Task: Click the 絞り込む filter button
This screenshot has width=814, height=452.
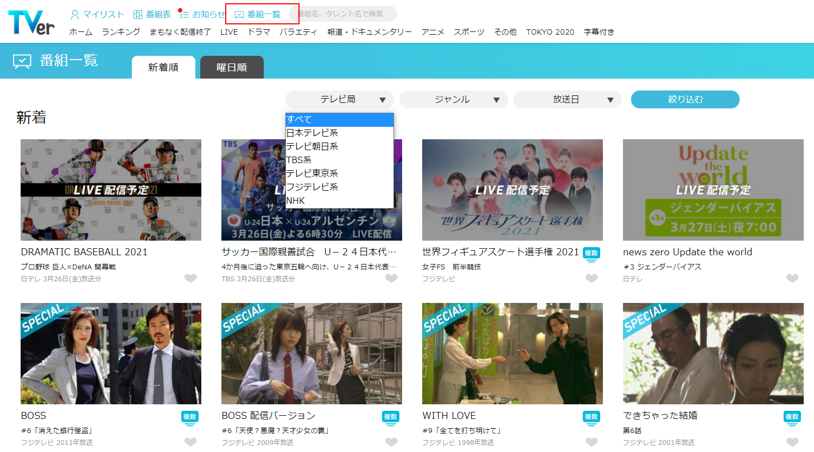Action: coord(685,99)
